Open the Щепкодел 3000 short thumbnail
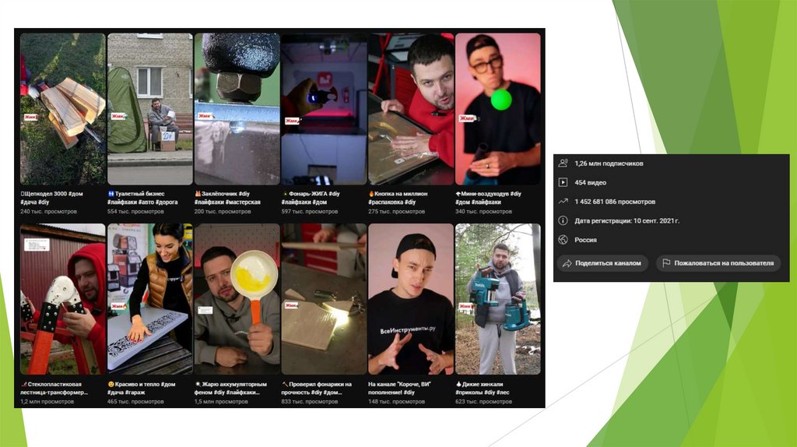Image resolution: width=797 pixels, height=447 pixels. pos(63,109)
